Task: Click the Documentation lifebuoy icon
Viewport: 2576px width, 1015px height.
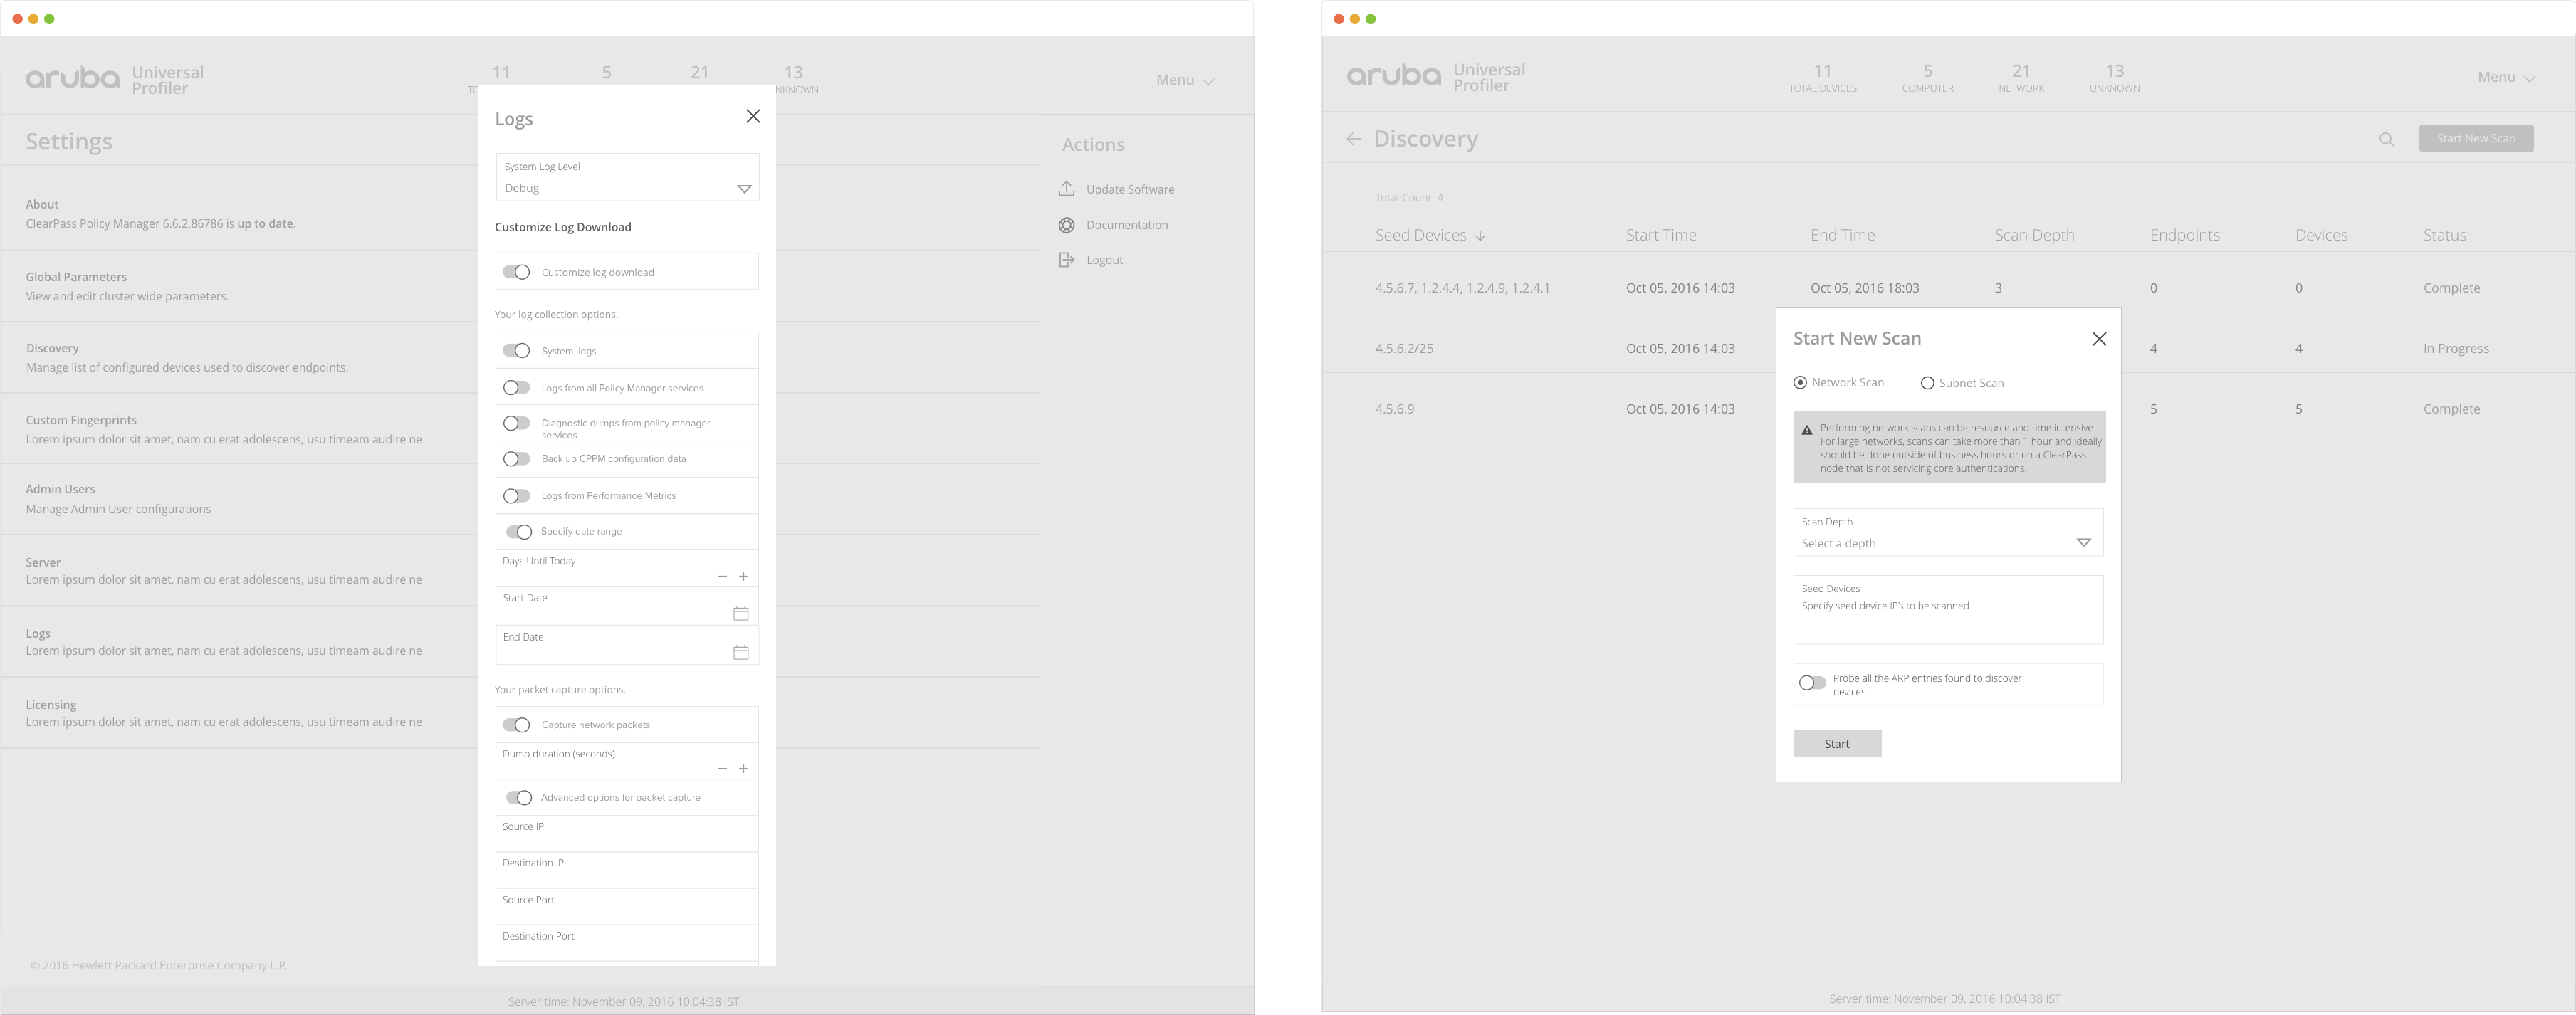Action: (x=1067, y=225)
